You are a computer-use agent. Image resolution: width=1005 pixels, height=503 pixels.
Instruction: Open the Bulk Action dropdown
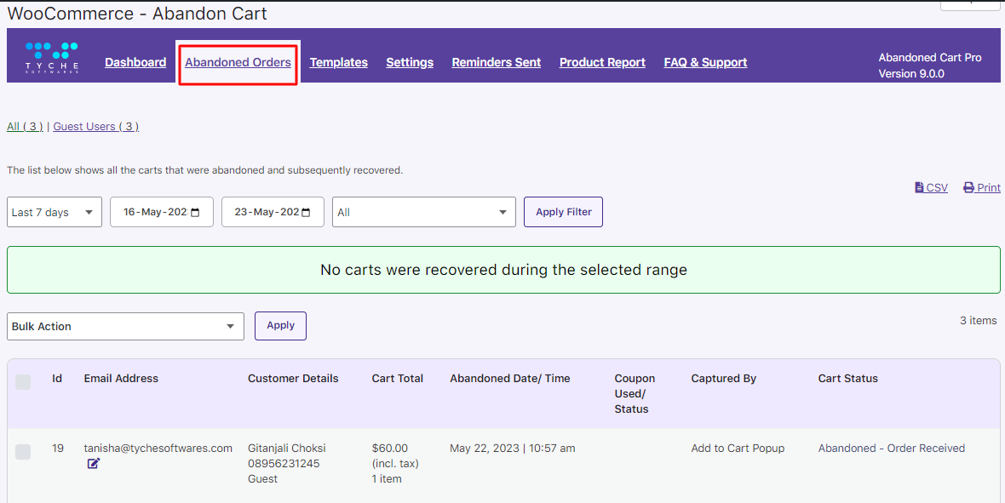[x=126, y=326]
